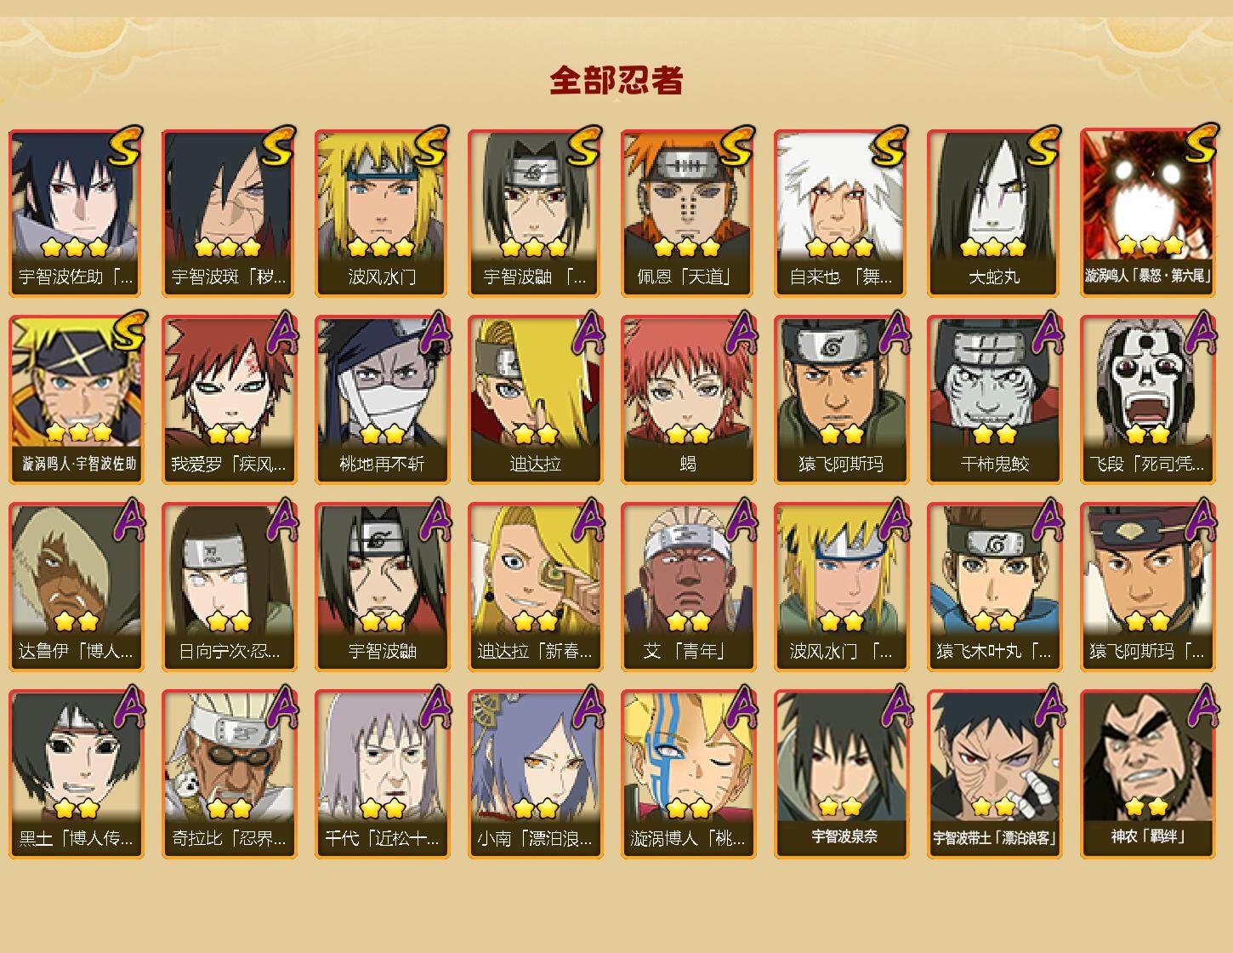Click the 宇智波带土「漂泊浪客」card
This screenshot has height=953, width=1233.
(994, 774)
